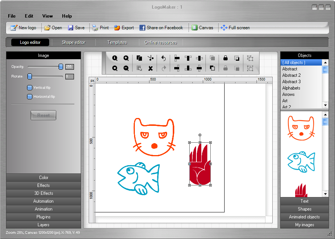Switch to the Shape editor tab
335x239 pixels.
coord(74,42)
